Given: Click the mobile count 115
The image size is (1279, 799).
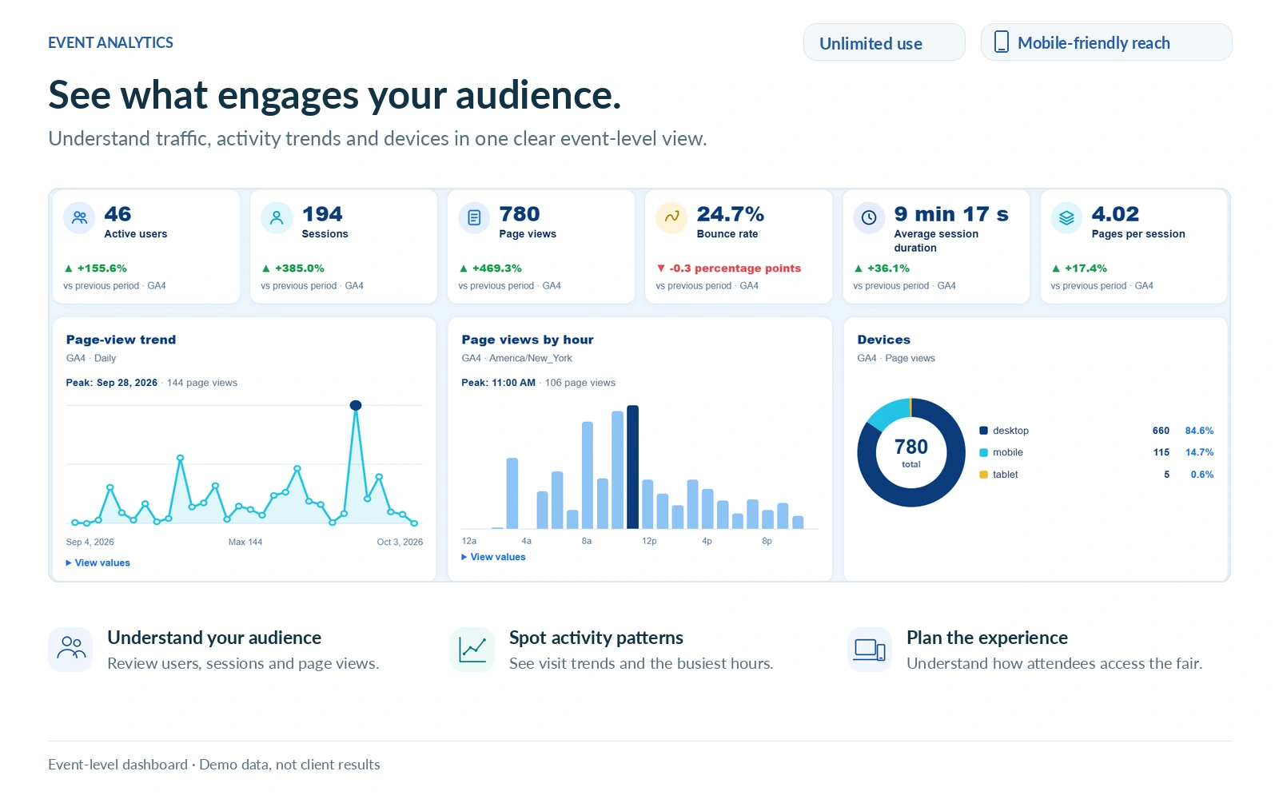Looking at the screenshot, I should click(1161, 452).
